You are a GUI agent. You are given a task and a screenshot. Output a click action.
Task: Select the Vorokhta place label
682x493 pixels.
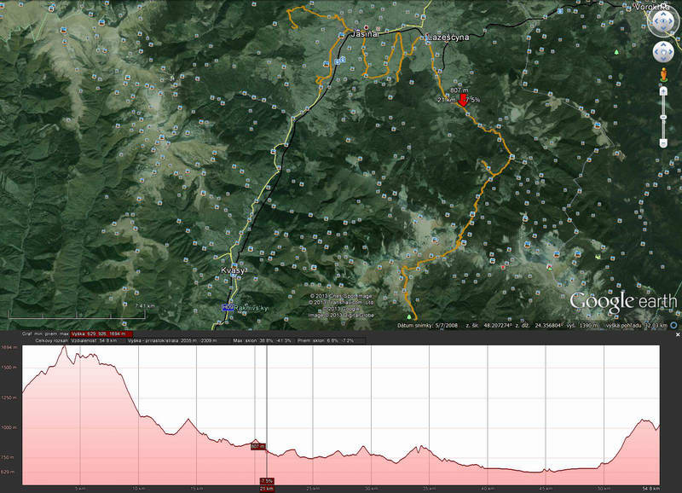(652, 7)
